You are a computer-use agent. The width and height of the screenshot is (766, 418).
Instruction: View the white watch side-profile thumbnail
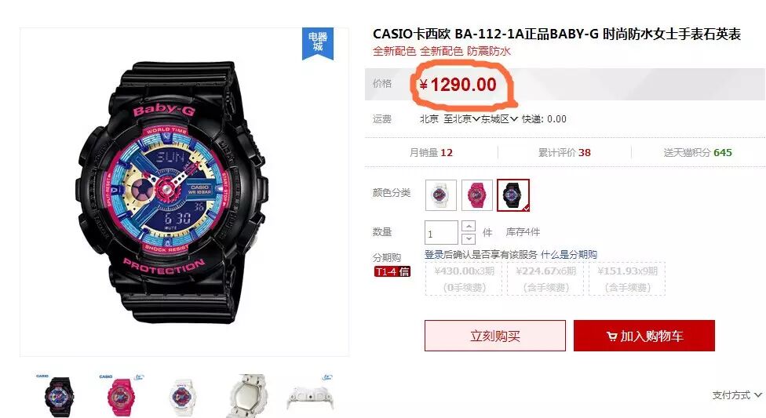click(311, 395)
